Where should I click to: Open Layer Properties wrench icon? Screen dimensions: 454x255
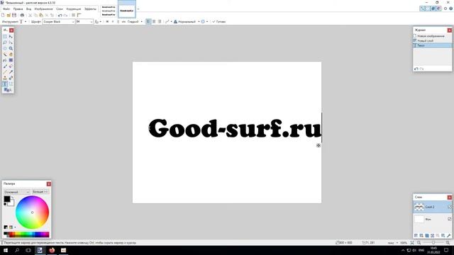click(449, 236)
